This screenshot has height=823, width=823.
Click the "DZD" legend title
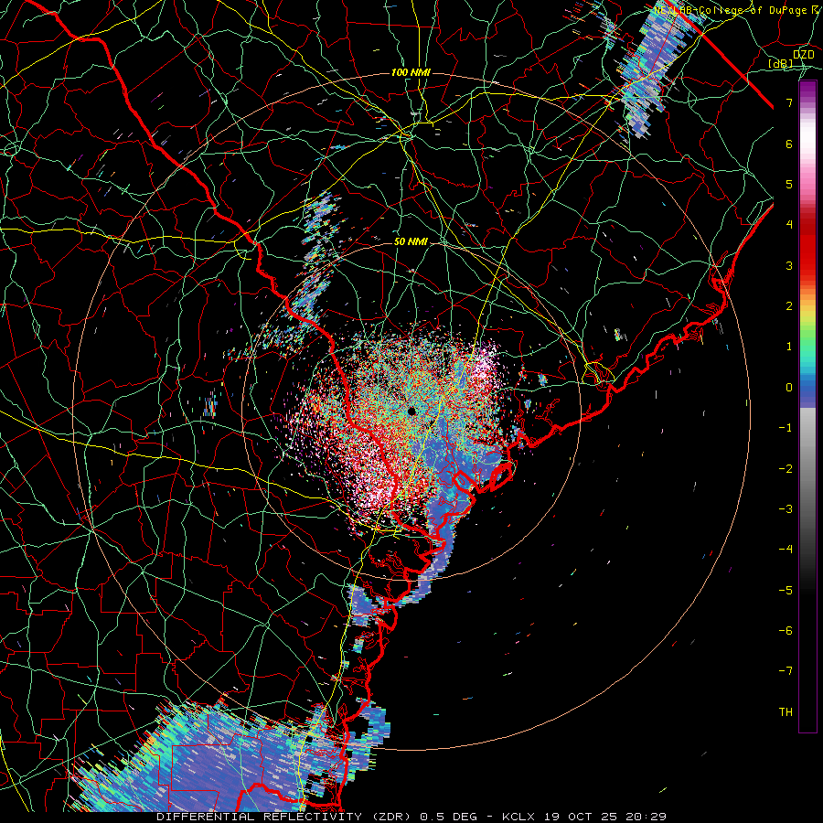tap(803, 54)
